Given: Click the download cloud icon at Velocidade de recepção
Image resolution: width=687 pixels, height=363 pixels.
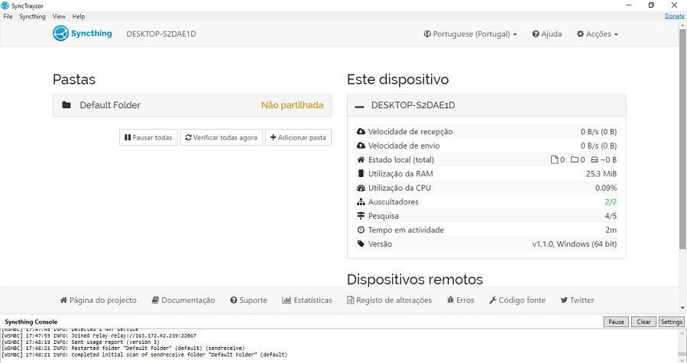Looking at the screenshot, I should [x=361, y=132].
